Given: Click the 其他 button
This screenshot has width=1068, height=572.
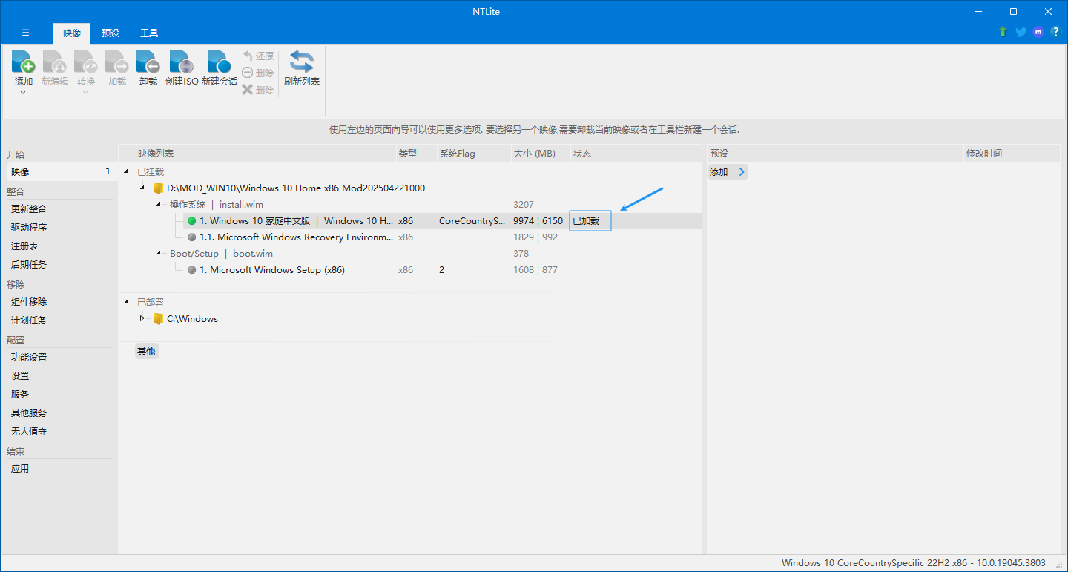Looking at the screenshot, I should (x=146, y=351).
